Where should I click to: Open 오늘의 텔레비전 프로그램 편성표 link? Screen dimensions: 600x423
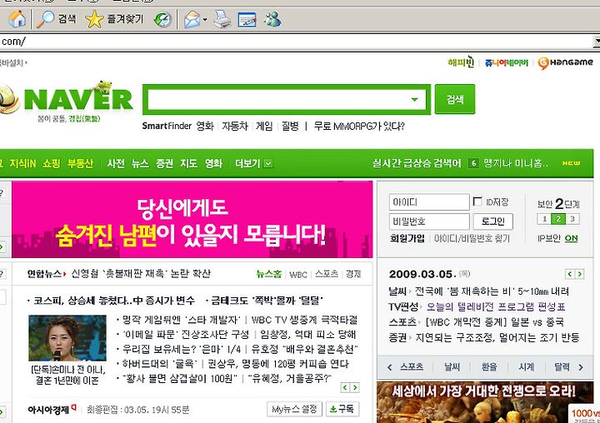[496, 306]
